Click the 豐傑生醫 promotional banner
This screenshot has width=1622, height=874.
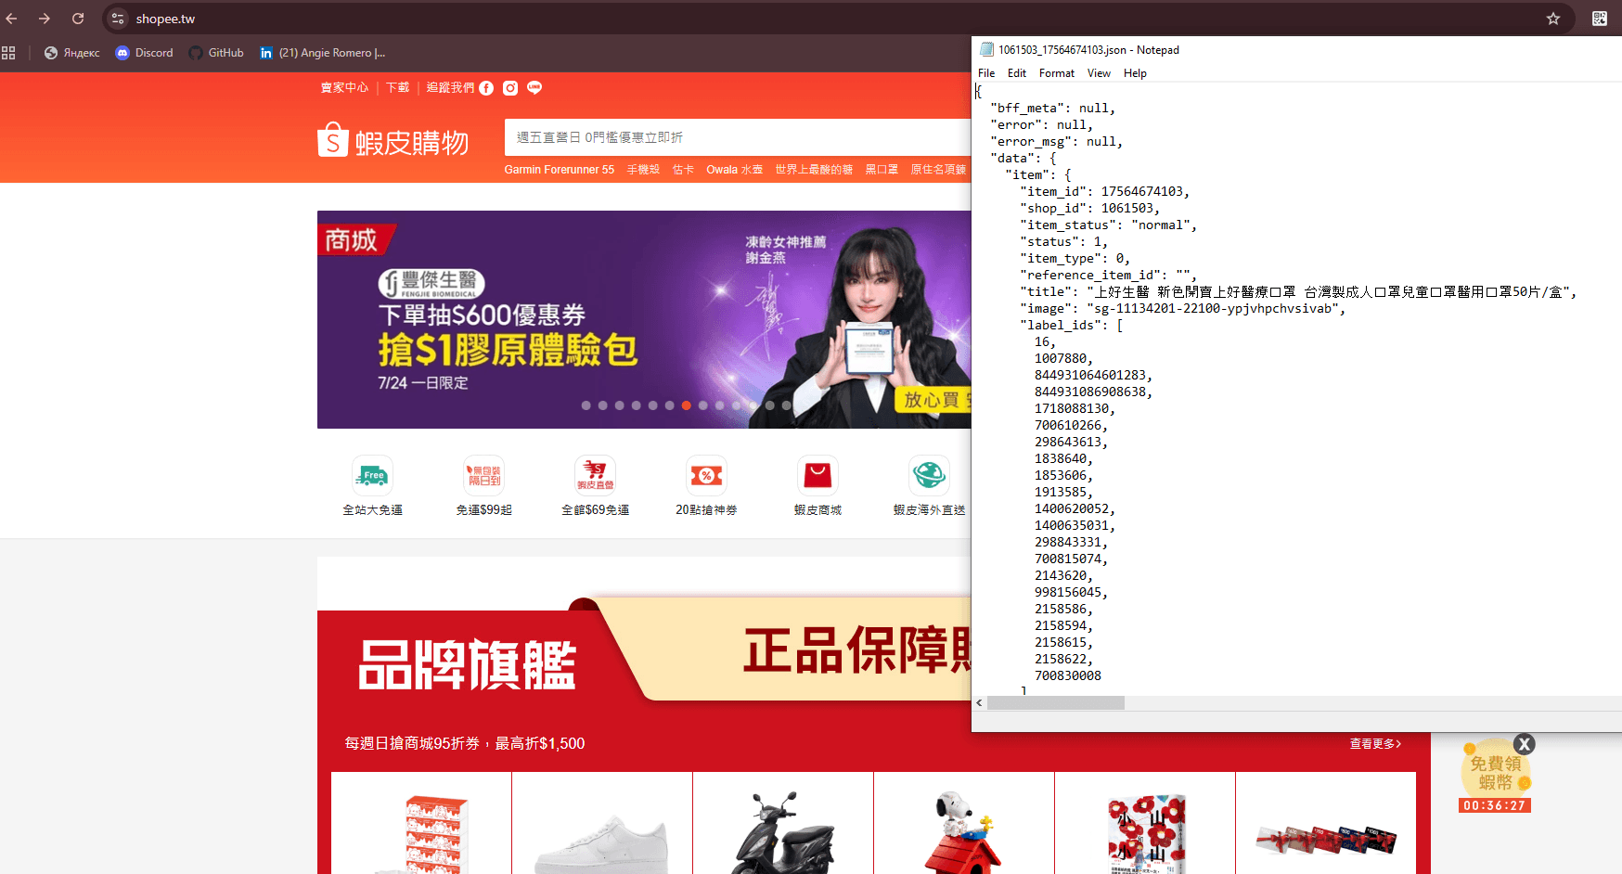tap(644, 319)
